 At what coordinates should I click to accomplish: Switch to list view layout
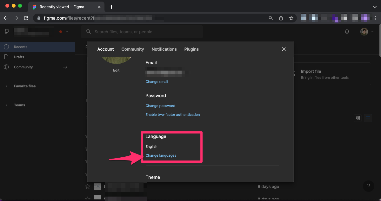pos(368,118)
